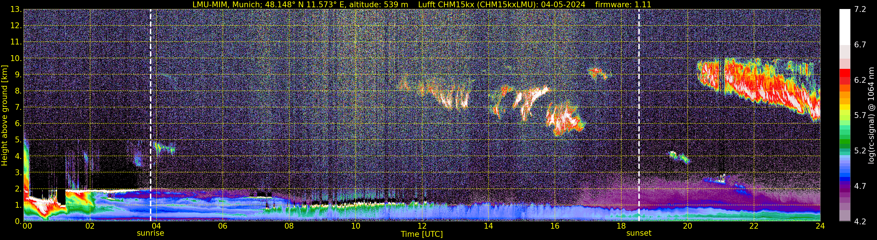Click the "11." height axis tick label

point(16,42)
